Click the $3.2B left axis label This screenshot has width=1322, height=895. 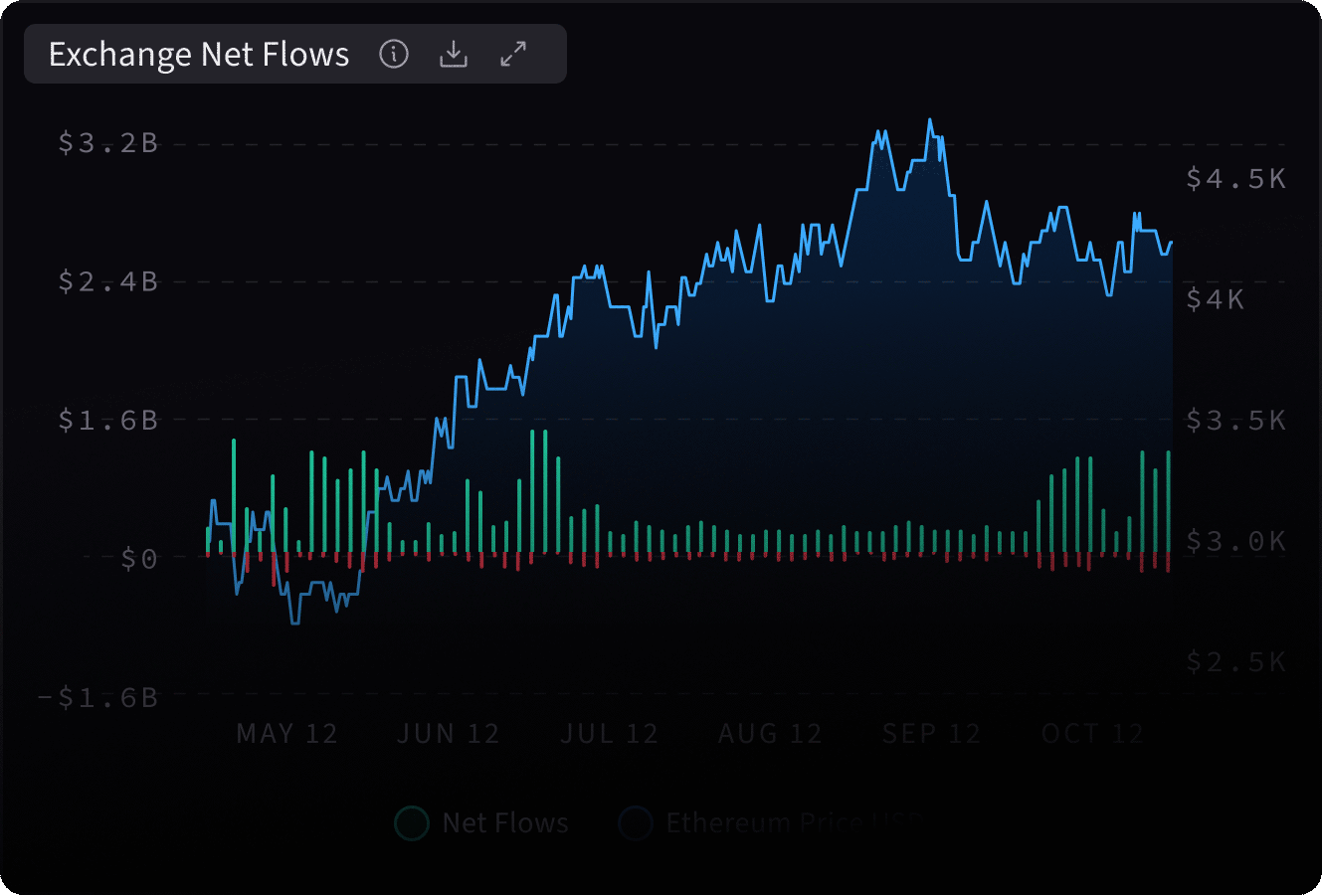tap(109, 142)
